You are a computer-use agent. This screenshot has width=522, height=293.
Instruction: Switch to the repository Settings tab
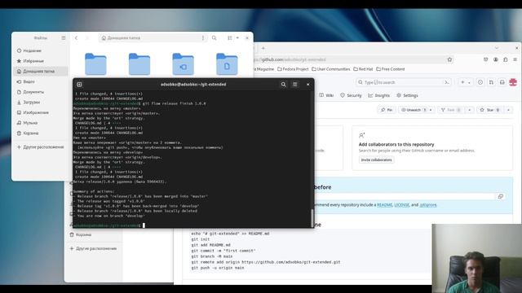click(x=407, y=95)
